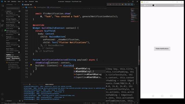Trigger Flutter hot reload lightning icon
The height and width of the screenshot is (104, 185).
tap(123, 5)
